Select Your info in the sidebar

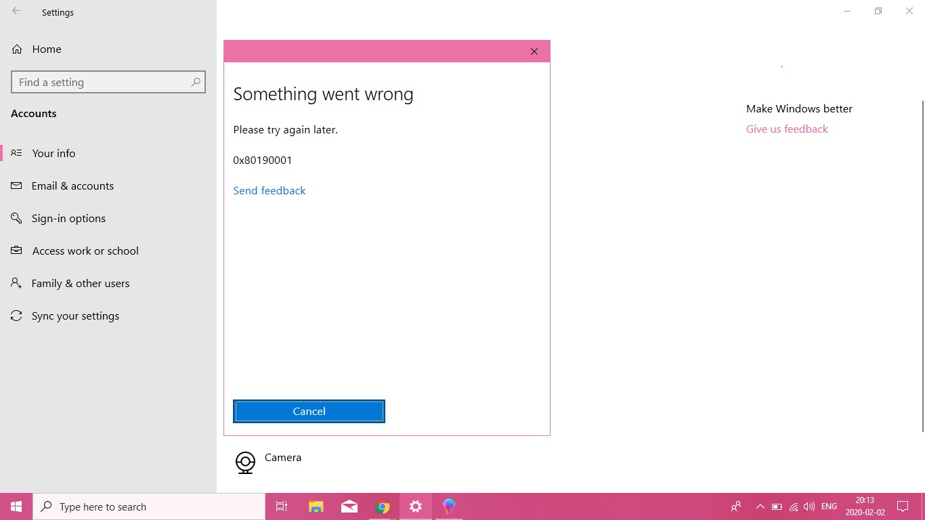[x=53, y=153]
